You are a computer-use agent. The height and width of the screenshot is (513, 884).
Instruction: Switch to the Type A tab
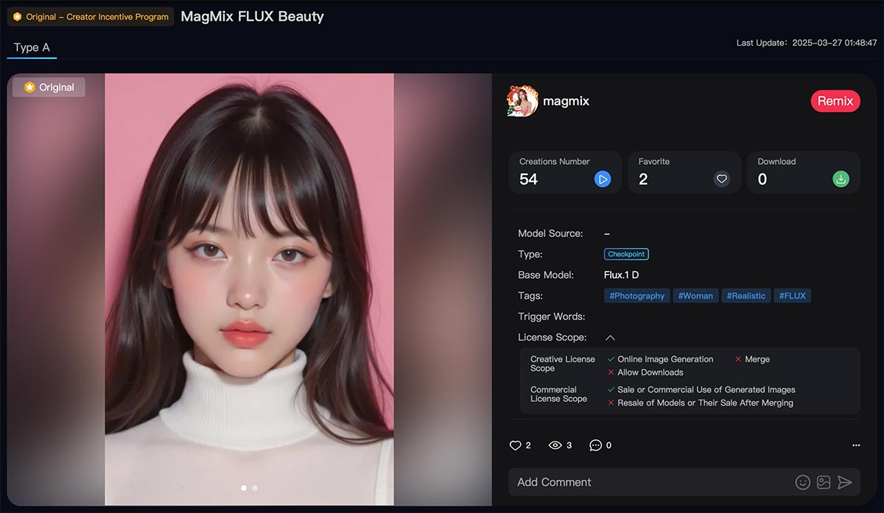pyautogui.click(x=31, y=47)
